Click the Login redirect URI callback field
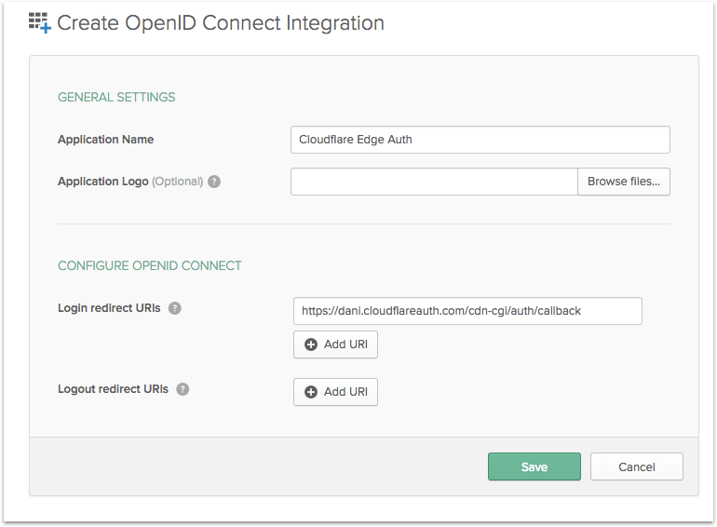Image resolution: width=717 pixels, height=527 pixels. click(467, 311)
